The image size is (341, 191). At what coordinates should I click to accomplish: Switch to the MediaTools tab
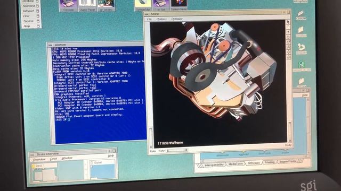236,164
